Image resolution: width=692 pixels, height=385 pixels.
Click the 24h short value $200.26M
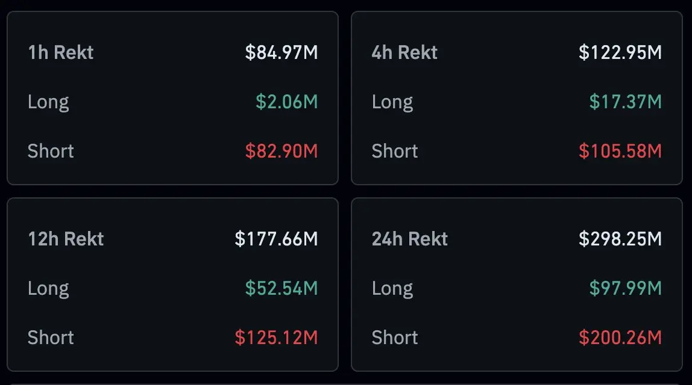[620, 337]
